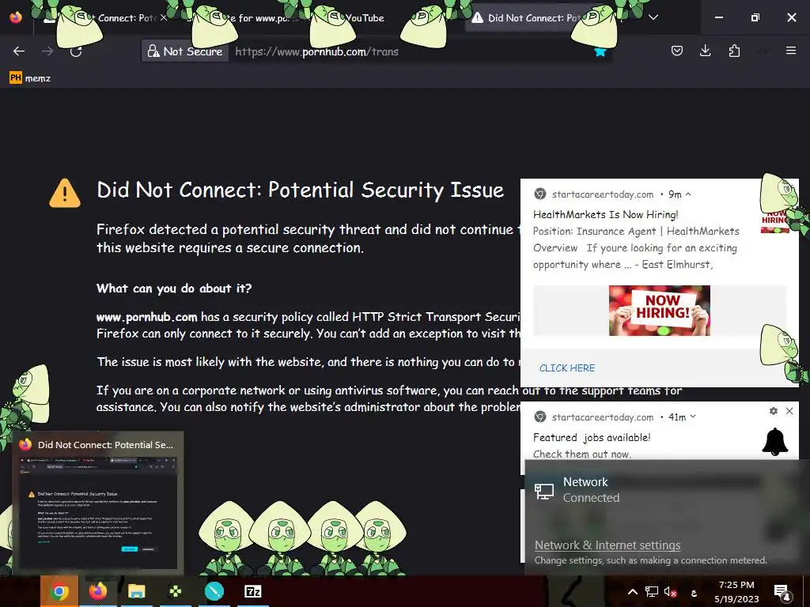Click the CLICK HERE notification link
810x607 pixels.
(x=566, y=368)
